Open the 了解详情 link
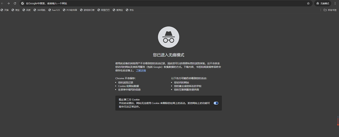The width and height of the screenshot is (339, 137). pos(141,71)
